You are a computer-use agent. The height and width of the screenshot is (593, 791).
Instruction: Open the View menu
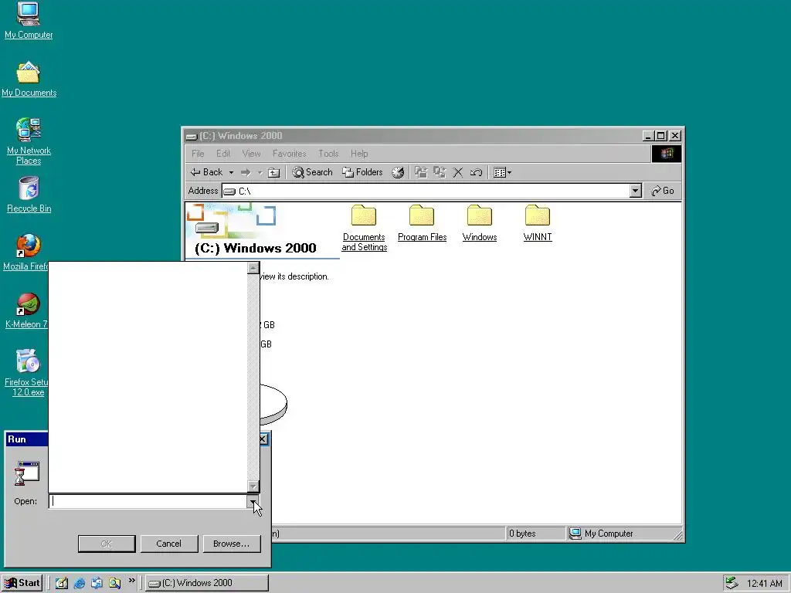251,154
